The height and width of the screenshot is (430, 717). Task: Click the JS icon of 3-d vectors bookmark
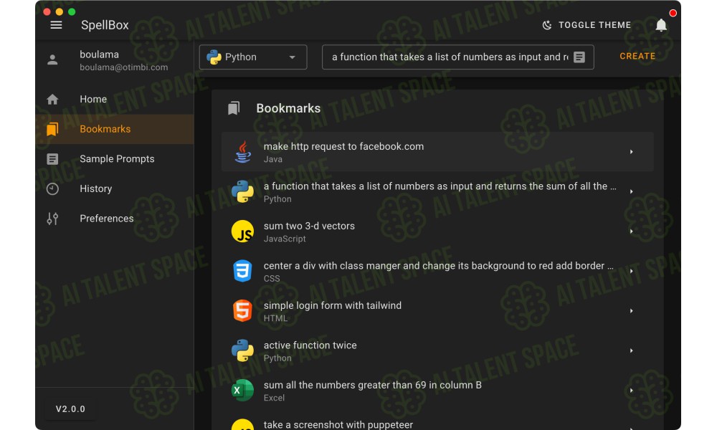[x=243, y=231]
